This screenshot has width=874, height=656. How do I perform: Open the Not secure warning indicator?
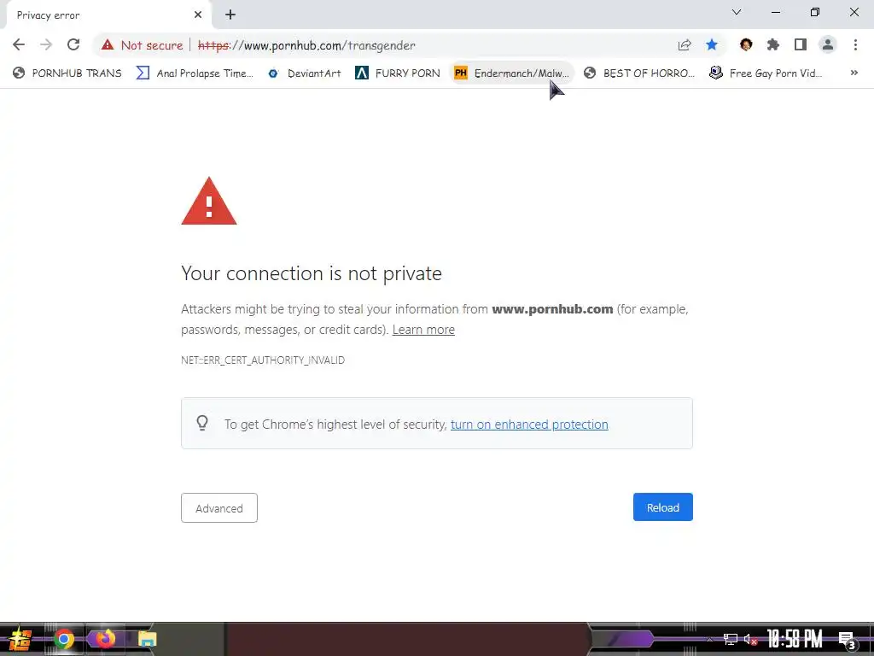tap(143, 45)
